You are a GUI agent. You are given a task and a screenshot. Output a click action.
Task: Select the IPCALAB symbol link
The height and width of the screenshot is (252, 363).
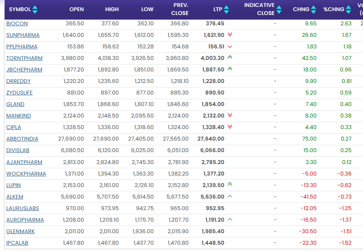(17, 243)
